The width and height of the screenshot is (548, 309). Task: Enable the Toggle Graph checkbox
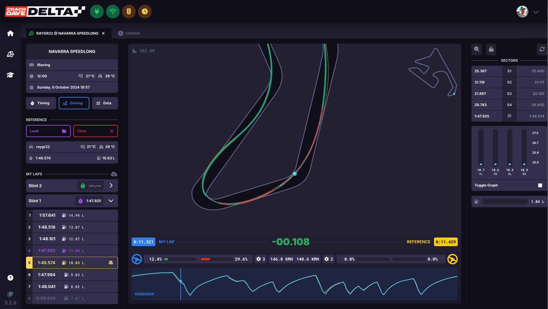pos(540,185)
